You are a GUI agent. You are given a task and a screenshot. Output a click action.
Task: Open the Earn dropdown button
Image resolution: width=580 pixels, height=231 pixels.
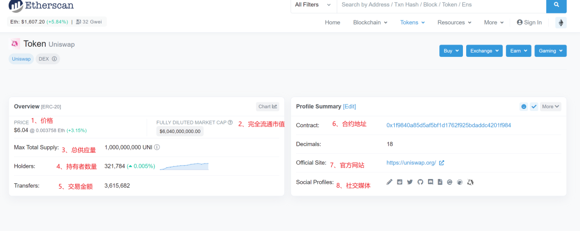coord(519,51)
